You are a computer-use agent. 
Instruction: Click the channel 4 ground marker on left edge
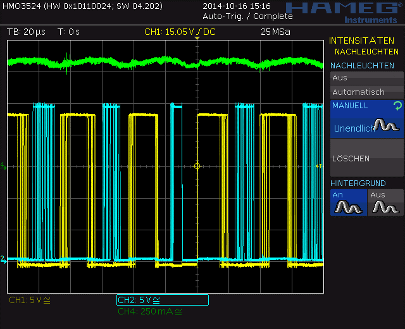click(x=3, y=166)
